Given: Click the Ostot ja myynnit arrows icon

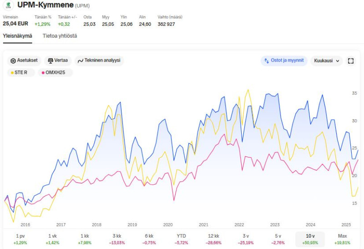Looking at the screenshot, I should (x=267, y=61).
